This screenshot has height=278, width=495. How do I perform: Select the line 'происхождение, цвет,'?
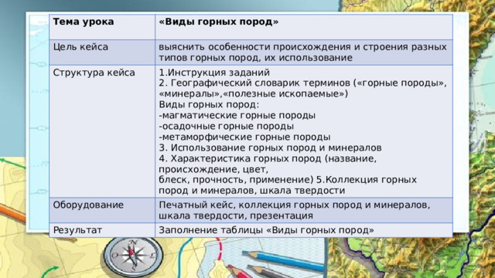pyautogui.click(x=213, y=170)
